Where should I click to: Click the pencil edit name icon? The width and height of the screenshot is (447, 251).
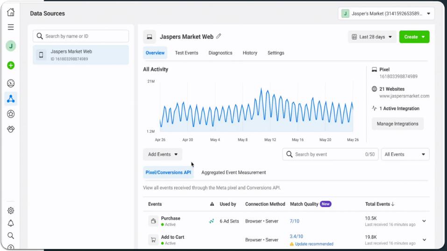219,36
